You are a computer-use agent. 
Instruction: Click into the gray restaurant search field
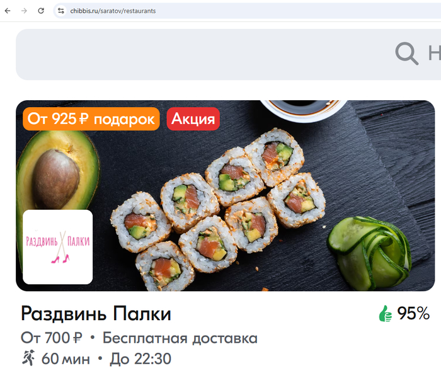[228, 55]
